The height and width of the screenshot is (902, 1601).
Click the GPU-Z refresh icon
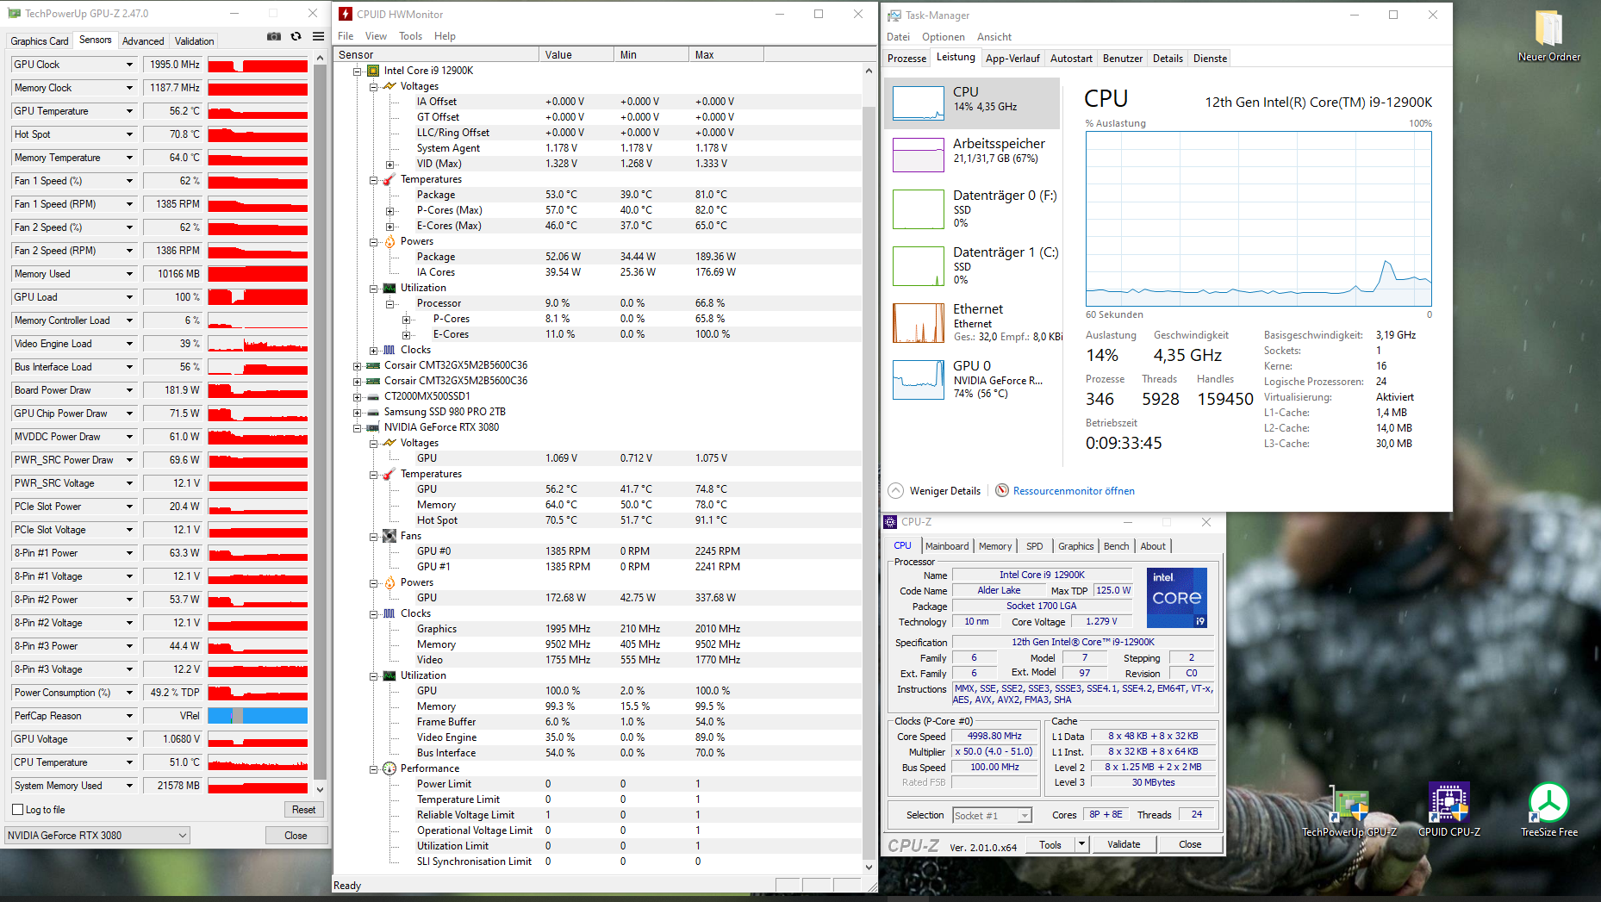click(296, 36)
